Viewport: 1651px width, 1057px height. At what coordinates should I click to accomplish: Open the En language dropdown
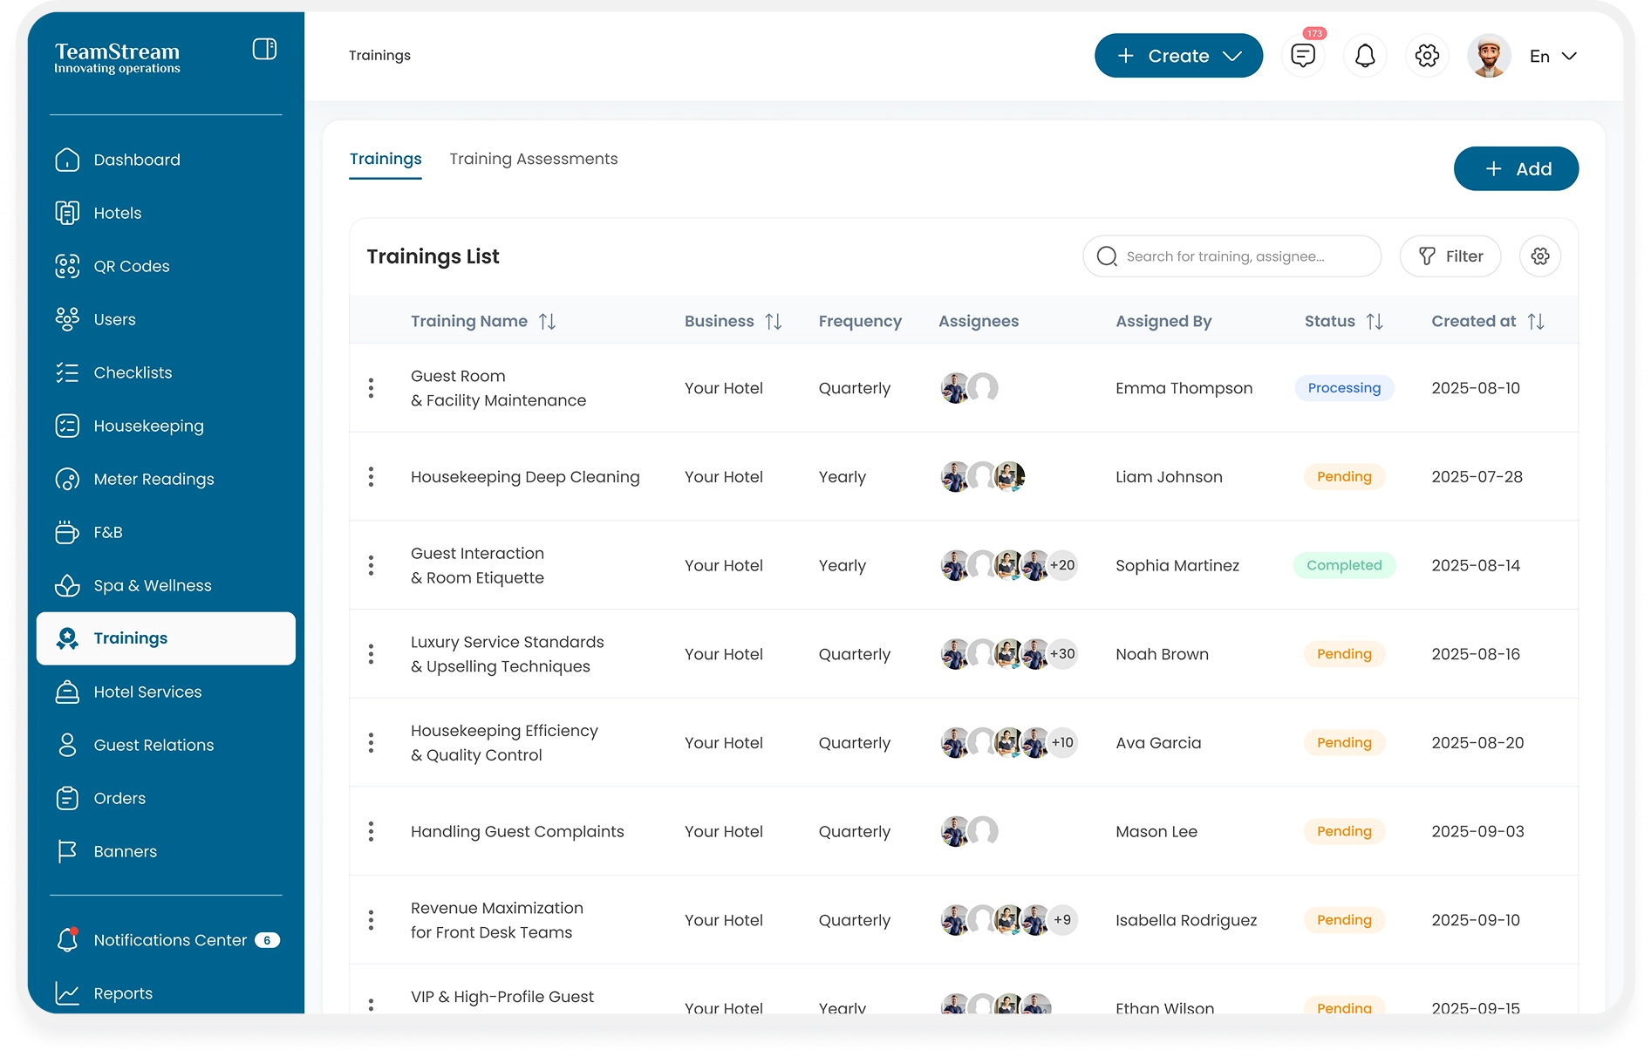1552,56
